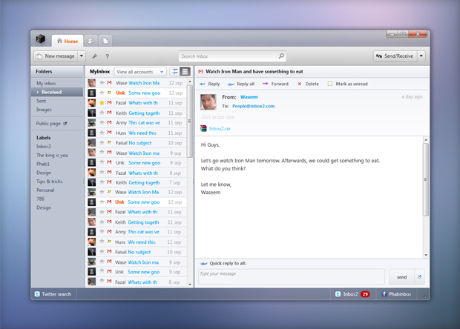Open the first Huss We need this message
The width and height of the screenshot is (460, 329).
click(x=137, y=133)
